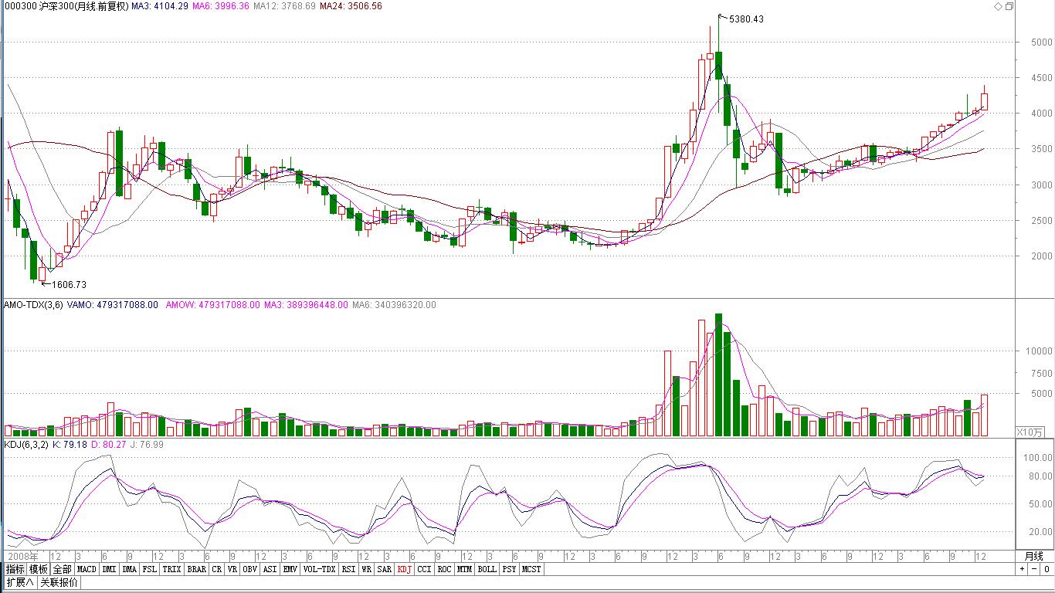Click the 0 reset button
1055x593 pixels.
[1046, 569]
